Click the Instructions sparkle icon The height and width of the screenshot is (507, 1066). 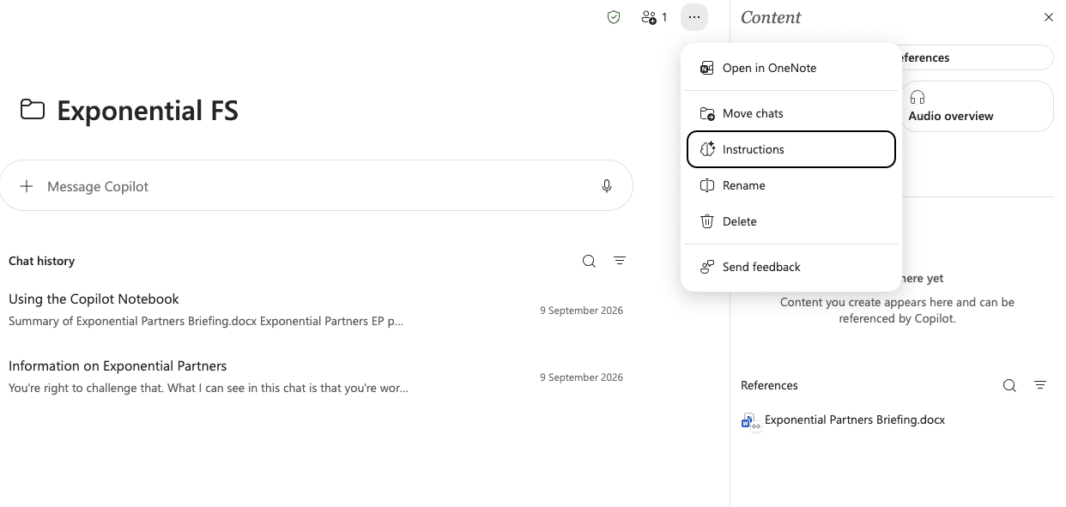(707, 149)
